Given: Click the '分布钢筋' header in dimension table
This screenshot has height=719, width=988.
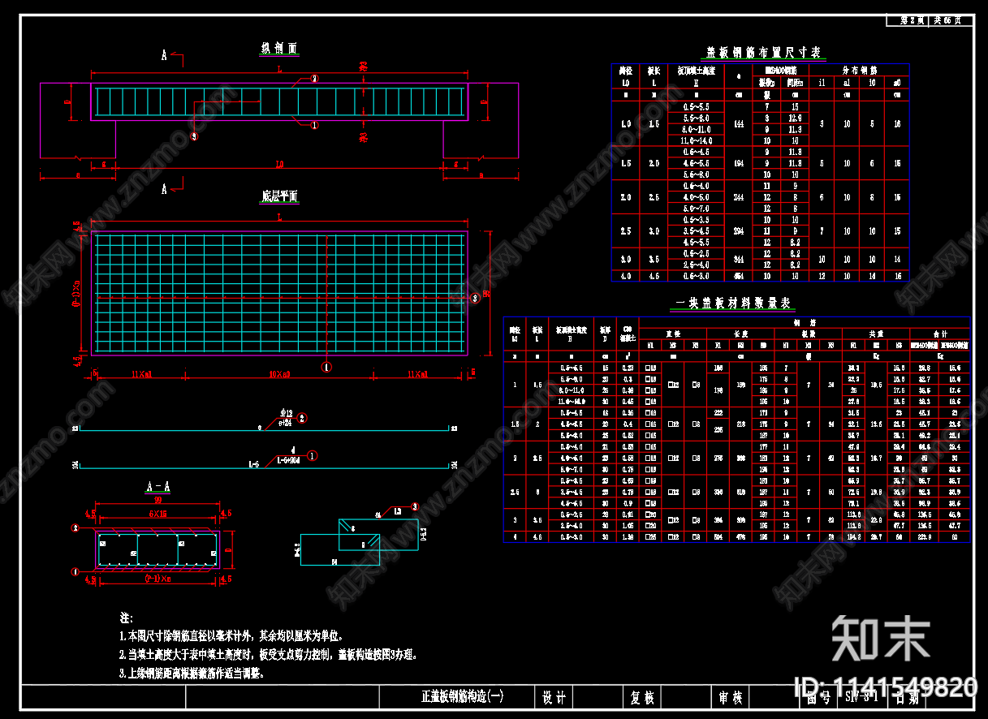Looking at the screenshot, I should 860,71.
